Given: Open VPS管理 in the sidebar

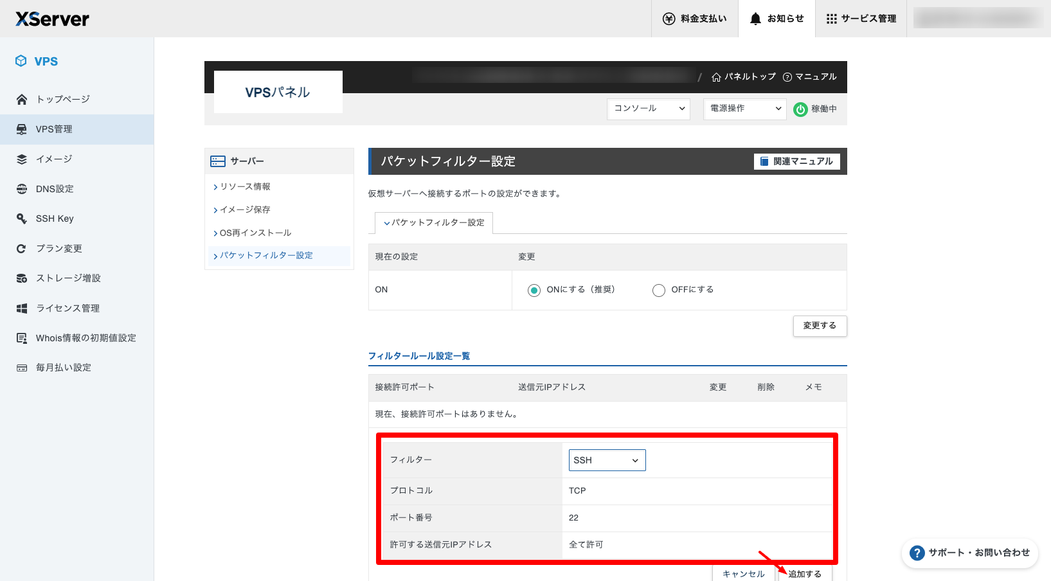Looking at the screenshot, I should click(x=54, y=129).
